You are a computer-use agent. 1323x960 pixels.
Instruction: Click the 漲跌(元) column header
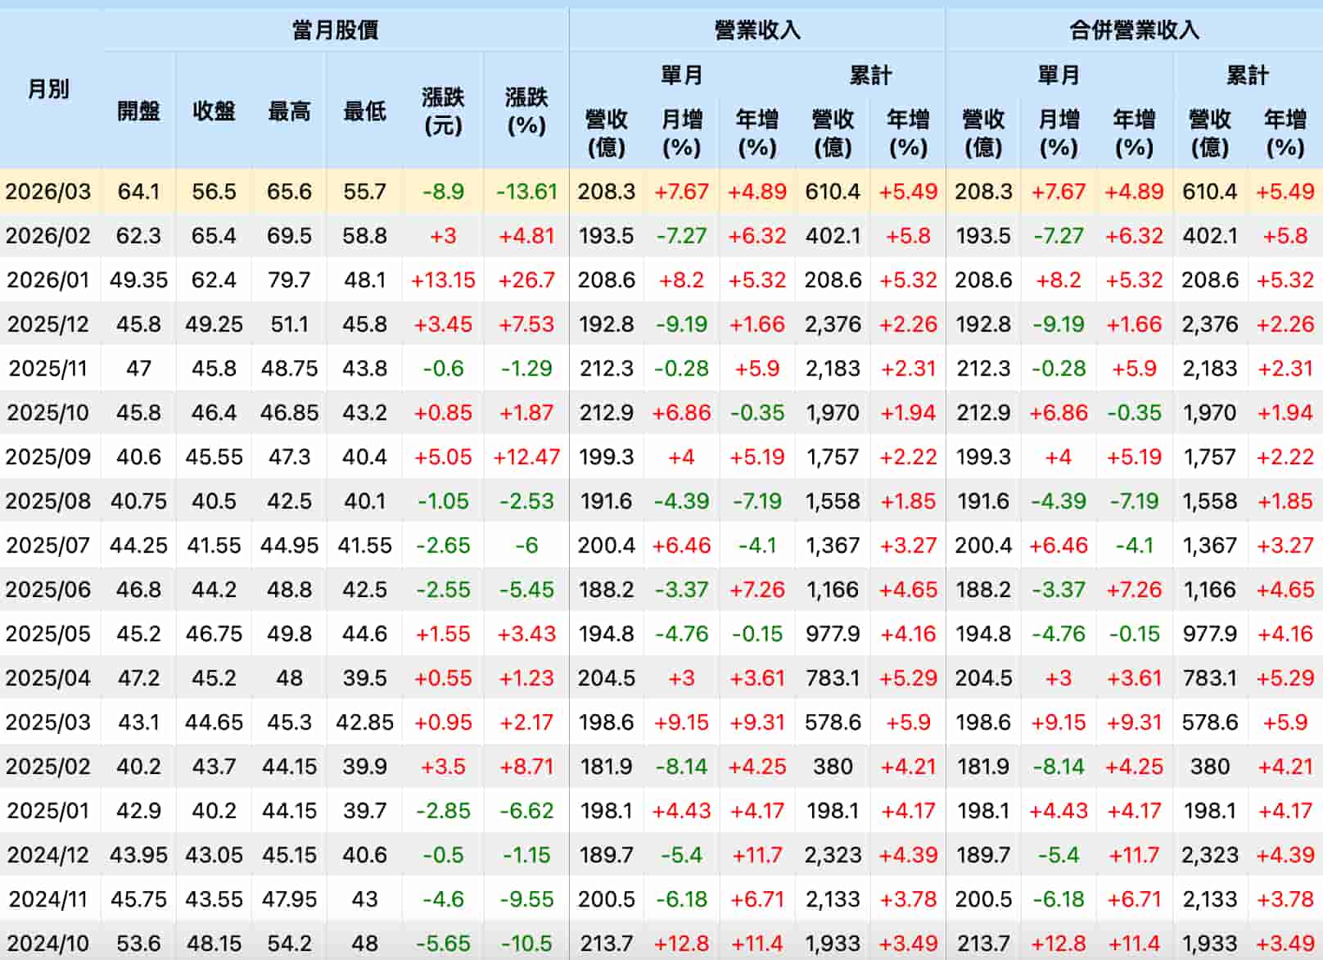click(443, 111)
